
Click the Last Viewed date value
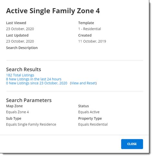pyautogui.click(x=20, y=29)
